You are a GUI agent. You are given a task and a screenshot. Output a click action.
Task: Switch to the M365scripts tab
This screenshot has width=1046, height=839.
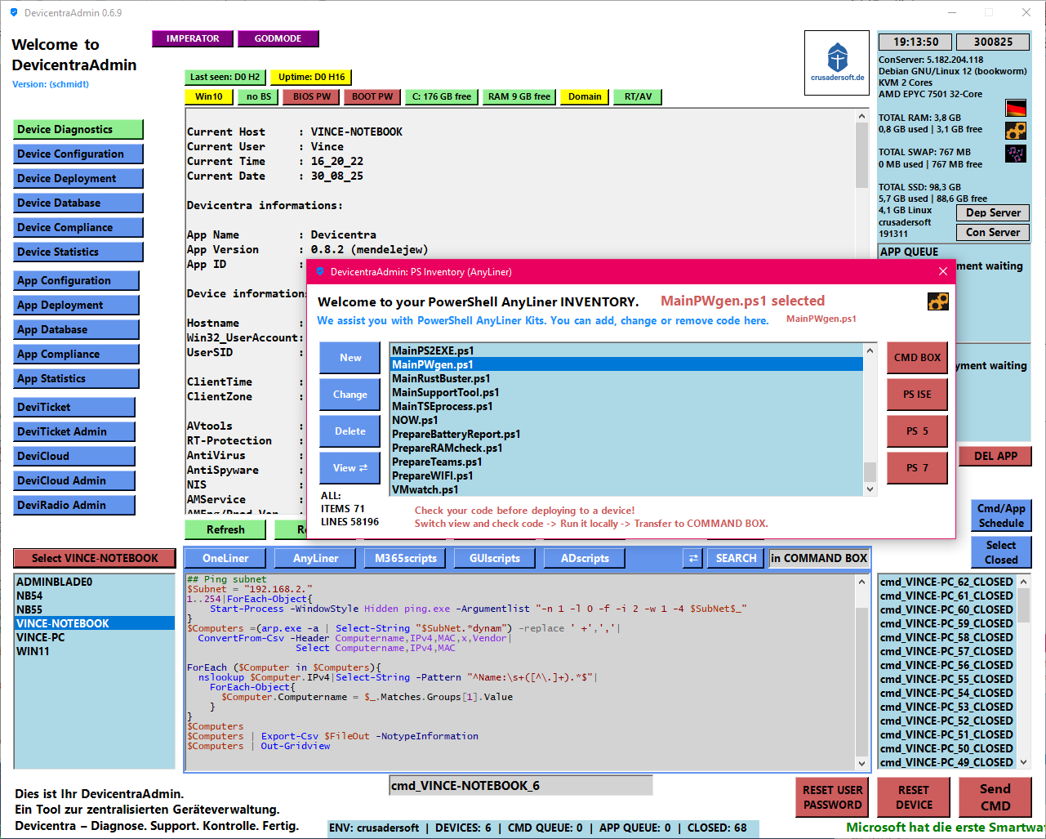(x=405, y=558)
